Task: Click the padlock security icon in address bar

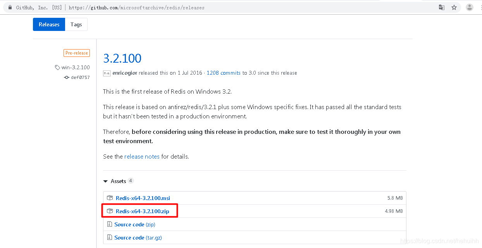Action: (x=10, y=7)
